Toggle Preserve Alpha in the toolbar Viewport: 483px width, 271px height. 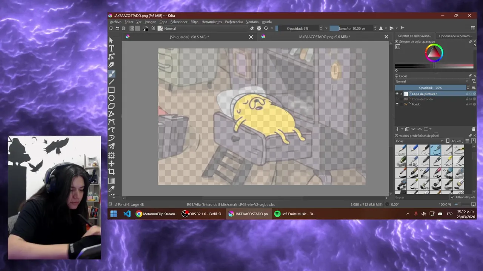point(259,28)
